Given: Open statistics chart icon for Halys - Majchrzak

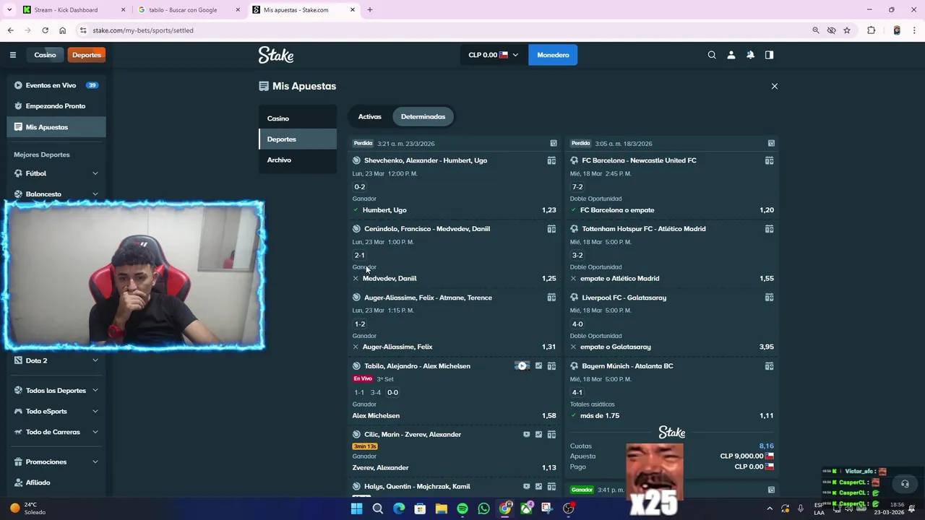Looking at the screenshot, I should (538, 487).
